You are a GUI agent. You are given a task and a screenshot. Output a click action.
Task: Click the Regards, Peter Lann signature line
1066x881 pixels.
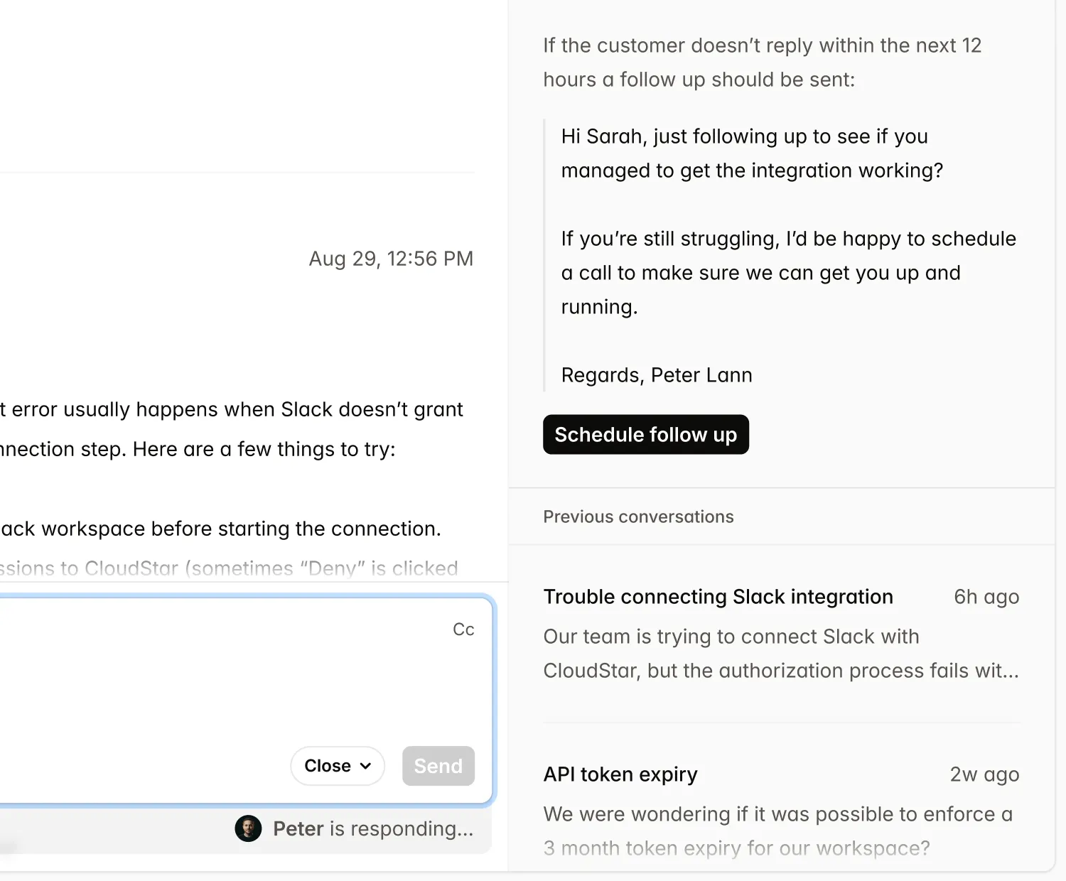[x=656, y=375]
